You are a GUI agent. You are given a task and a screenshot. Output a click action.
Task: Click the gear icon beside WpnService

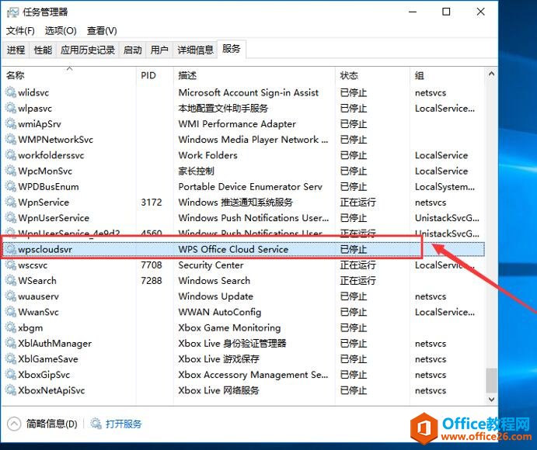pyautogui.click(x=11, y=202)
